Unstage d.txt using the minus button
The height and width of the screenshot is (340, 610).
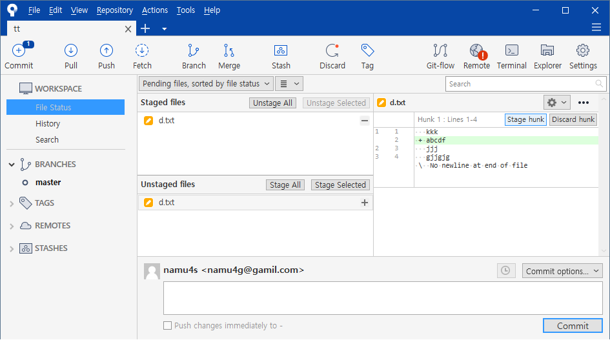(x=364, y=121)
